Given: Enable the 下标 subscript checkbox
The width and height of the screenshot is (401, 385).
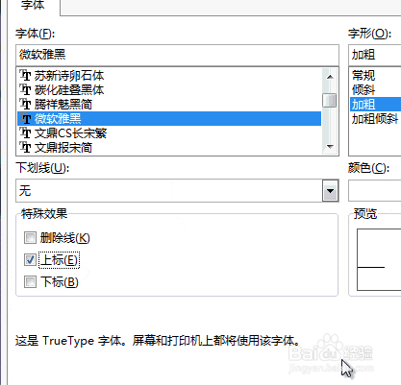Looking at the screenshot, I should coord(30,282).
